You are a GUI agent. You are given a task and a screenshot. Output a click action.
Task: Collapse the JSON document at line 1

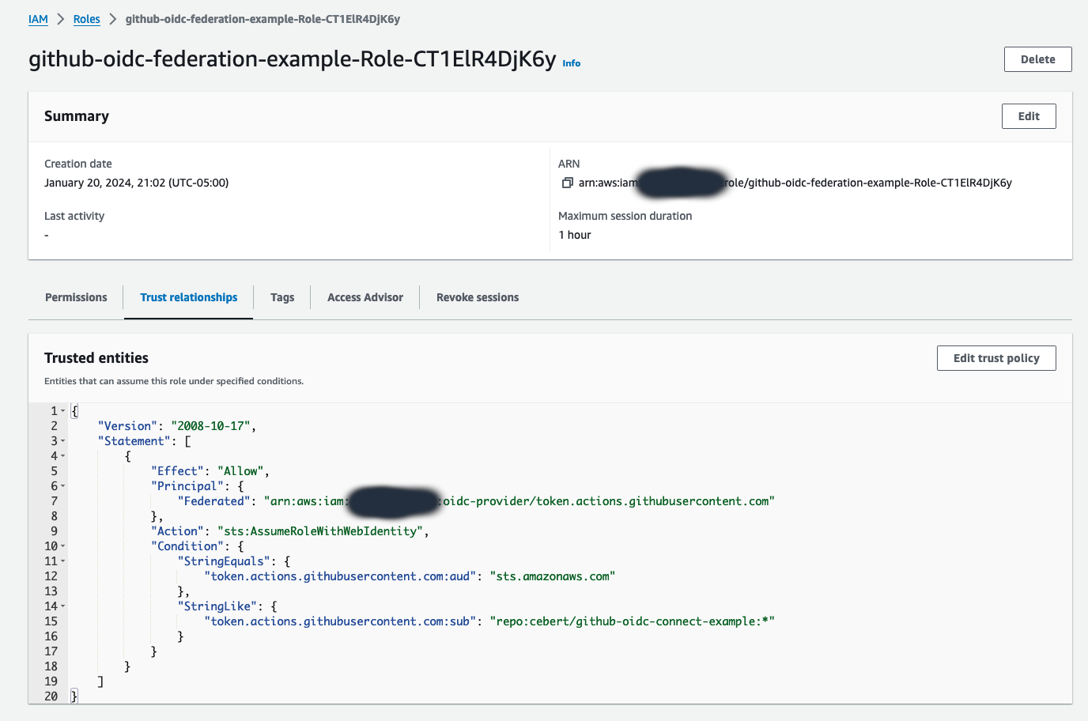(64, 410)
